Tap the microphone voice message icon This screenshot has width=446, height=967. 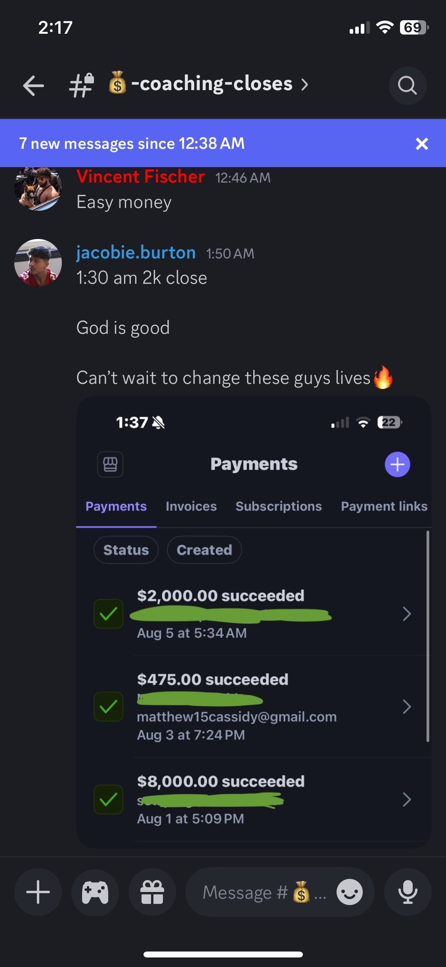(408, 892)
